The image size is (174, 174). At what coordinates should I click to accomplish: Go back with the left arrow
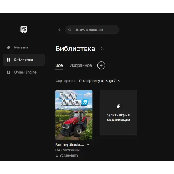click(x=59, y=30)
